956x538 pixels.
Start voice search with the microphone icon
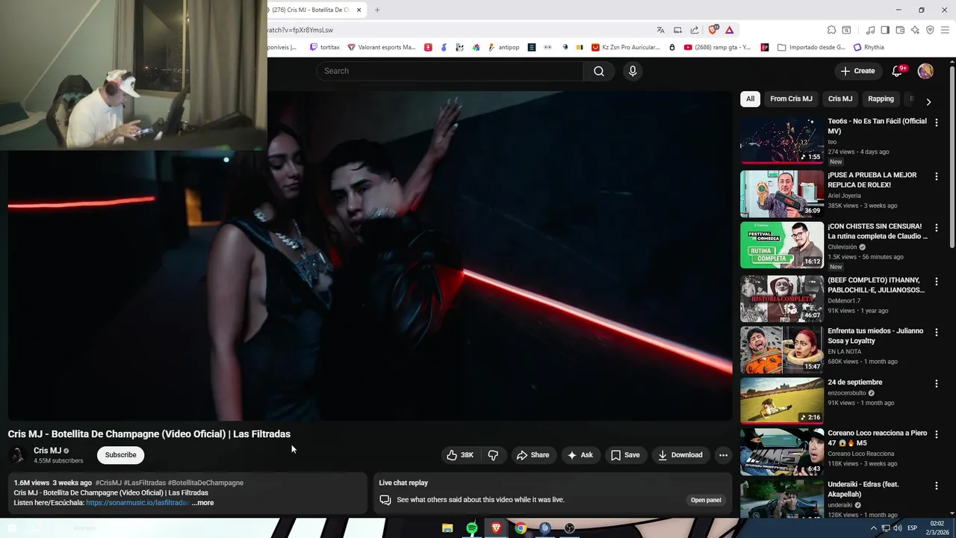(633, 71)
